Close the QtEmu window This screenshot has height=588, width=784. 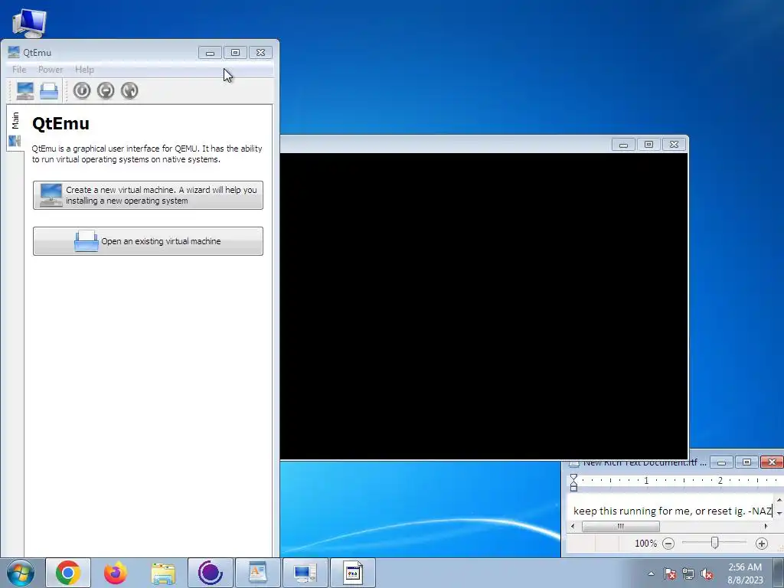(x=260, y=53)
